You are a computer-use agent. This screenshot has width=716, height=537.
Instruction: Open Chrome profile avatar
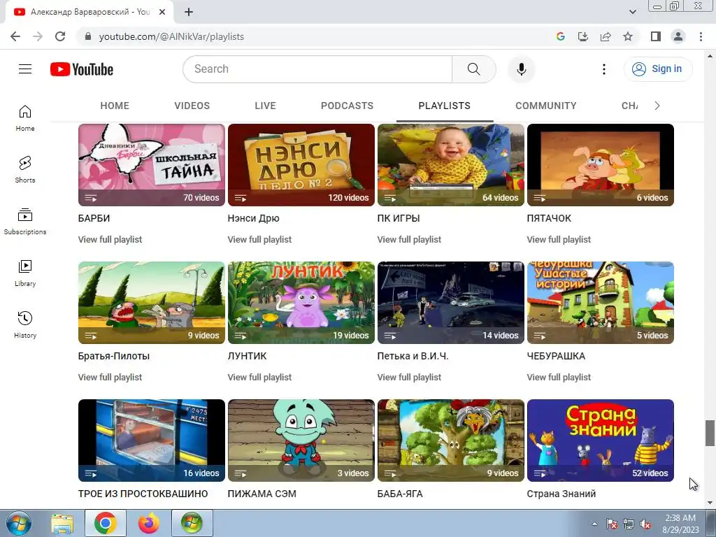click(678, 36)
